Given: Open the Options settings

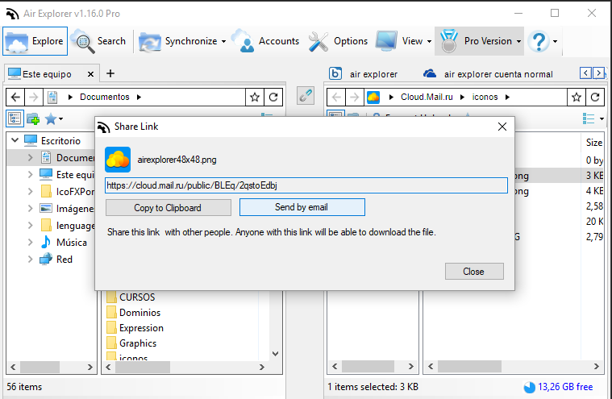Looking at the screenshot, I should (338, 41).
